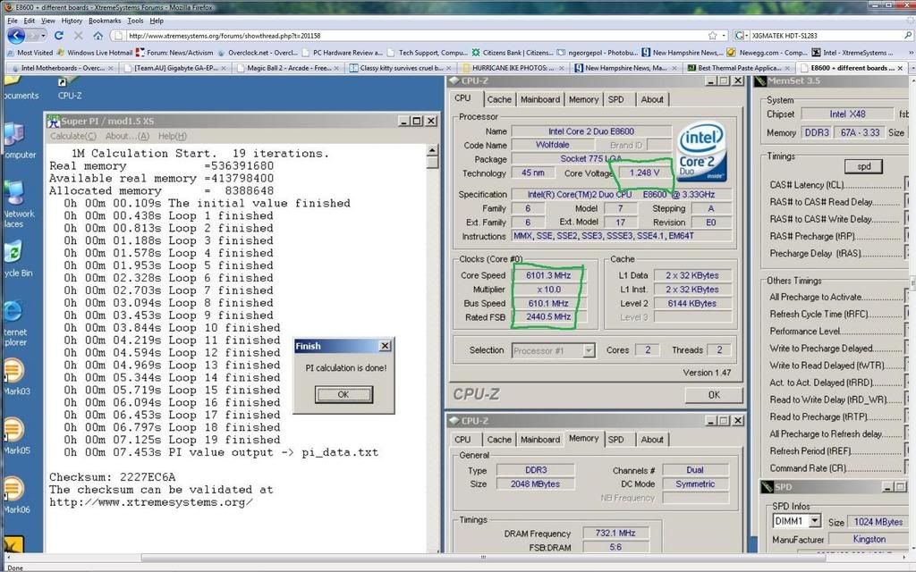Viewport: 916px width, 572px height.
Task: Click the Firefox forward arrow button
Action: pyautogui.click(x=33, y=36)
